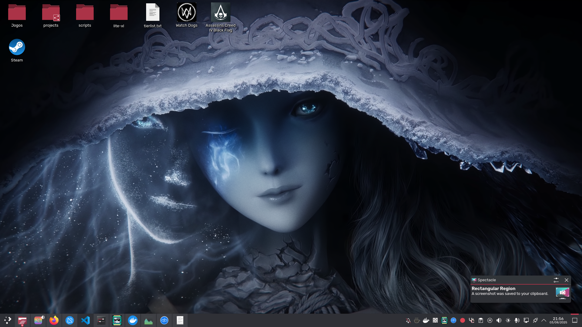
Task: Open the audio volume tray widget
Action: [x=499, y=320]
